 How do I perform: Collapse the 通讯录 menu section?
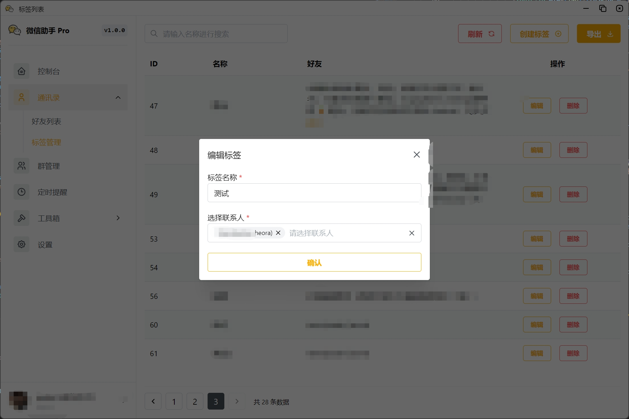[118, 98]
